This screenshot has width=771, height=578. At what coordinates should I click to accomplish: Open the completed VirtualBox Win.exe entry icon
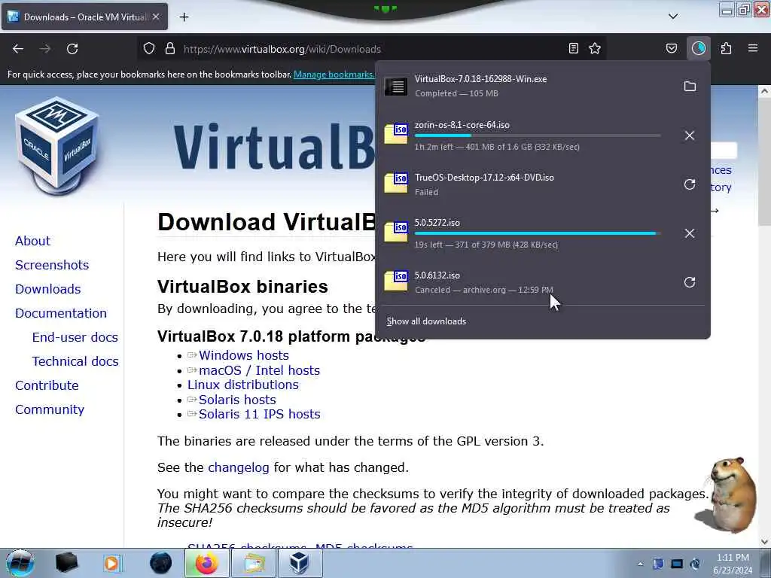tap(396, 87)
